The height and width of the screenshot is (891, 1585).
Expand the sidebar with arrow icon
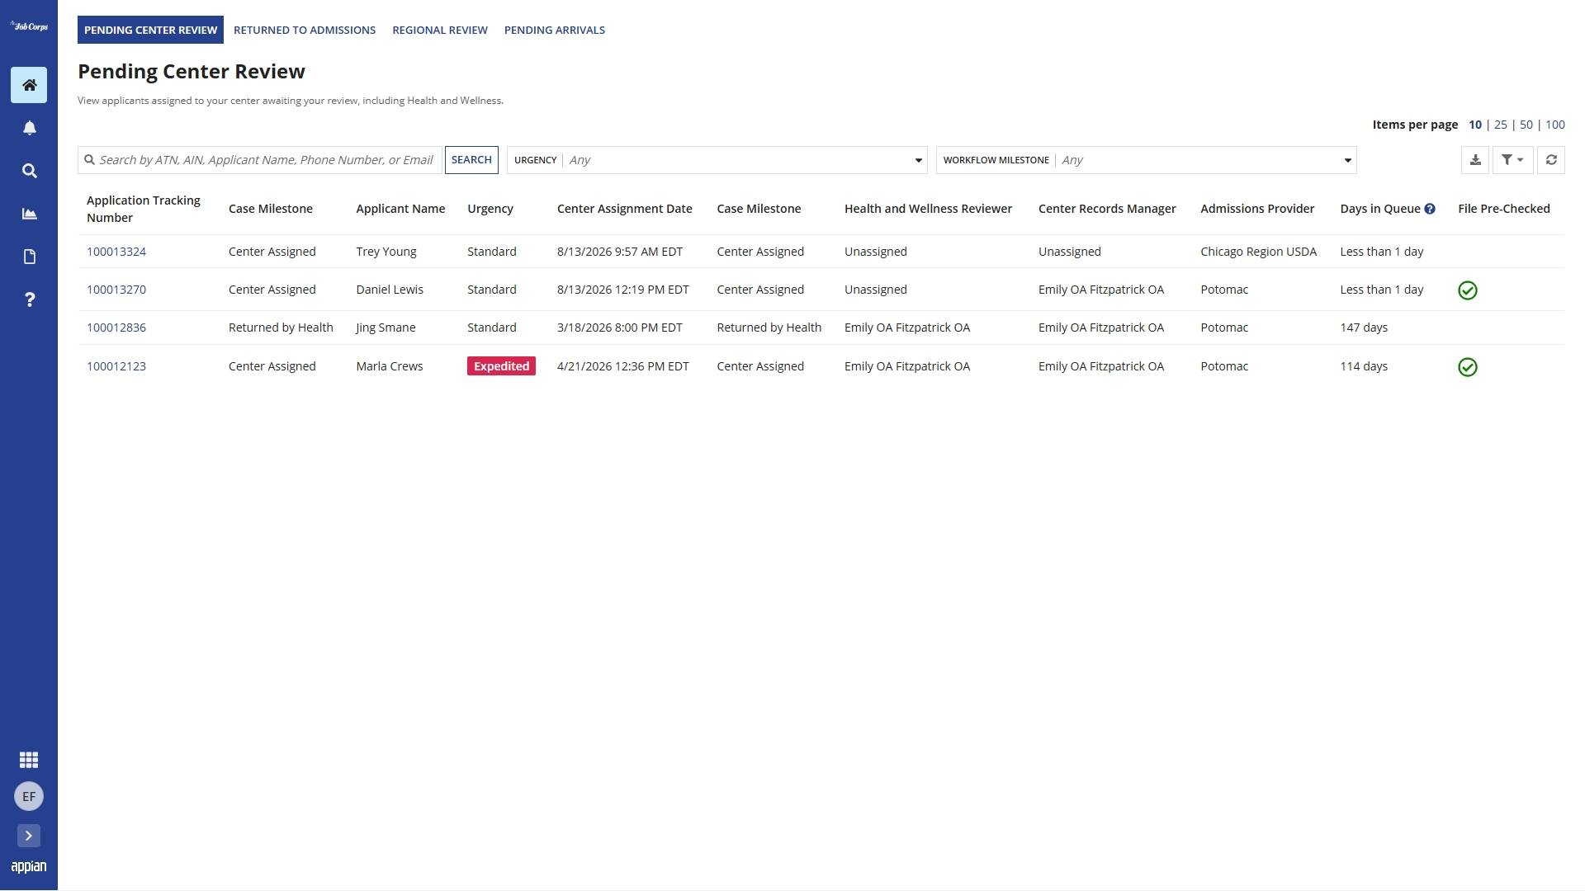pyautogui.click(x=29, y=836)
